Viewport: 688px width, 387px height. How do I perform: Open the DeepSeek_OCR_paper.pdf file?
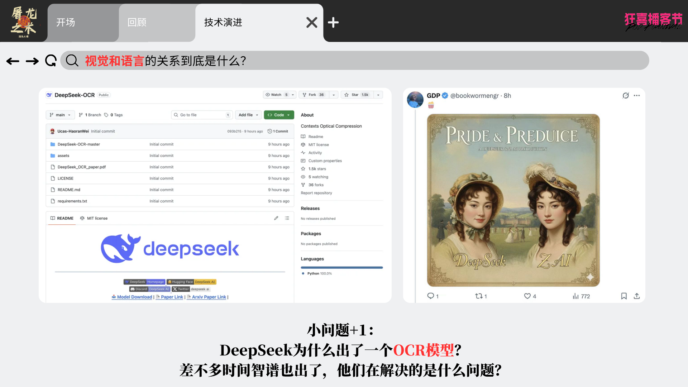point(82,167)
